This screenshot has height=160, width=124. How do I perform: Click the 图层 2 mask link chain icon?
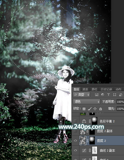[87, 140]
